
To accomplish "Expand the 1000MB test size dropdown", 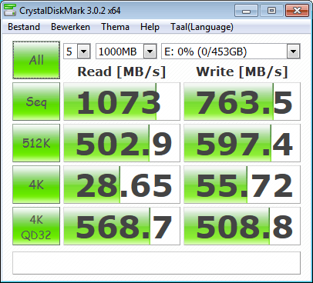I will (150, 52).
